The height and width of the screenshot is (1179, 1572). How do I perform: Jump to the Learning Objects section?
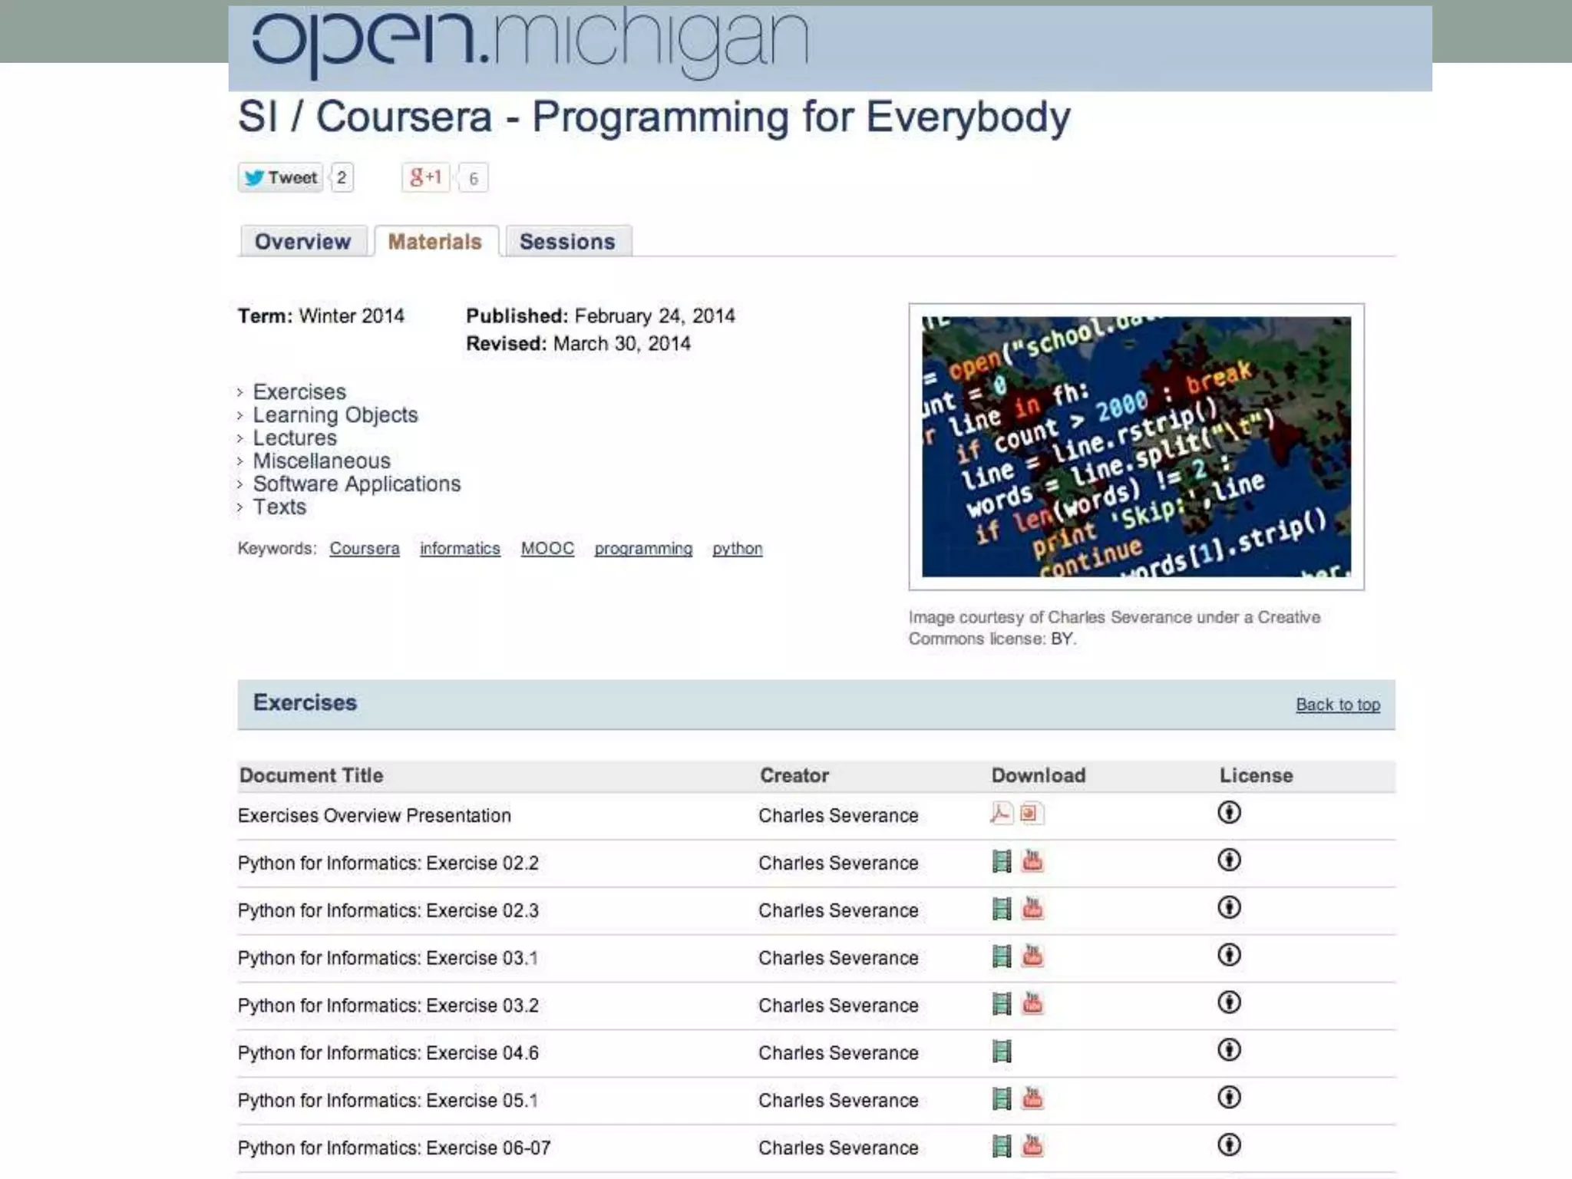[x=335, y=415]
